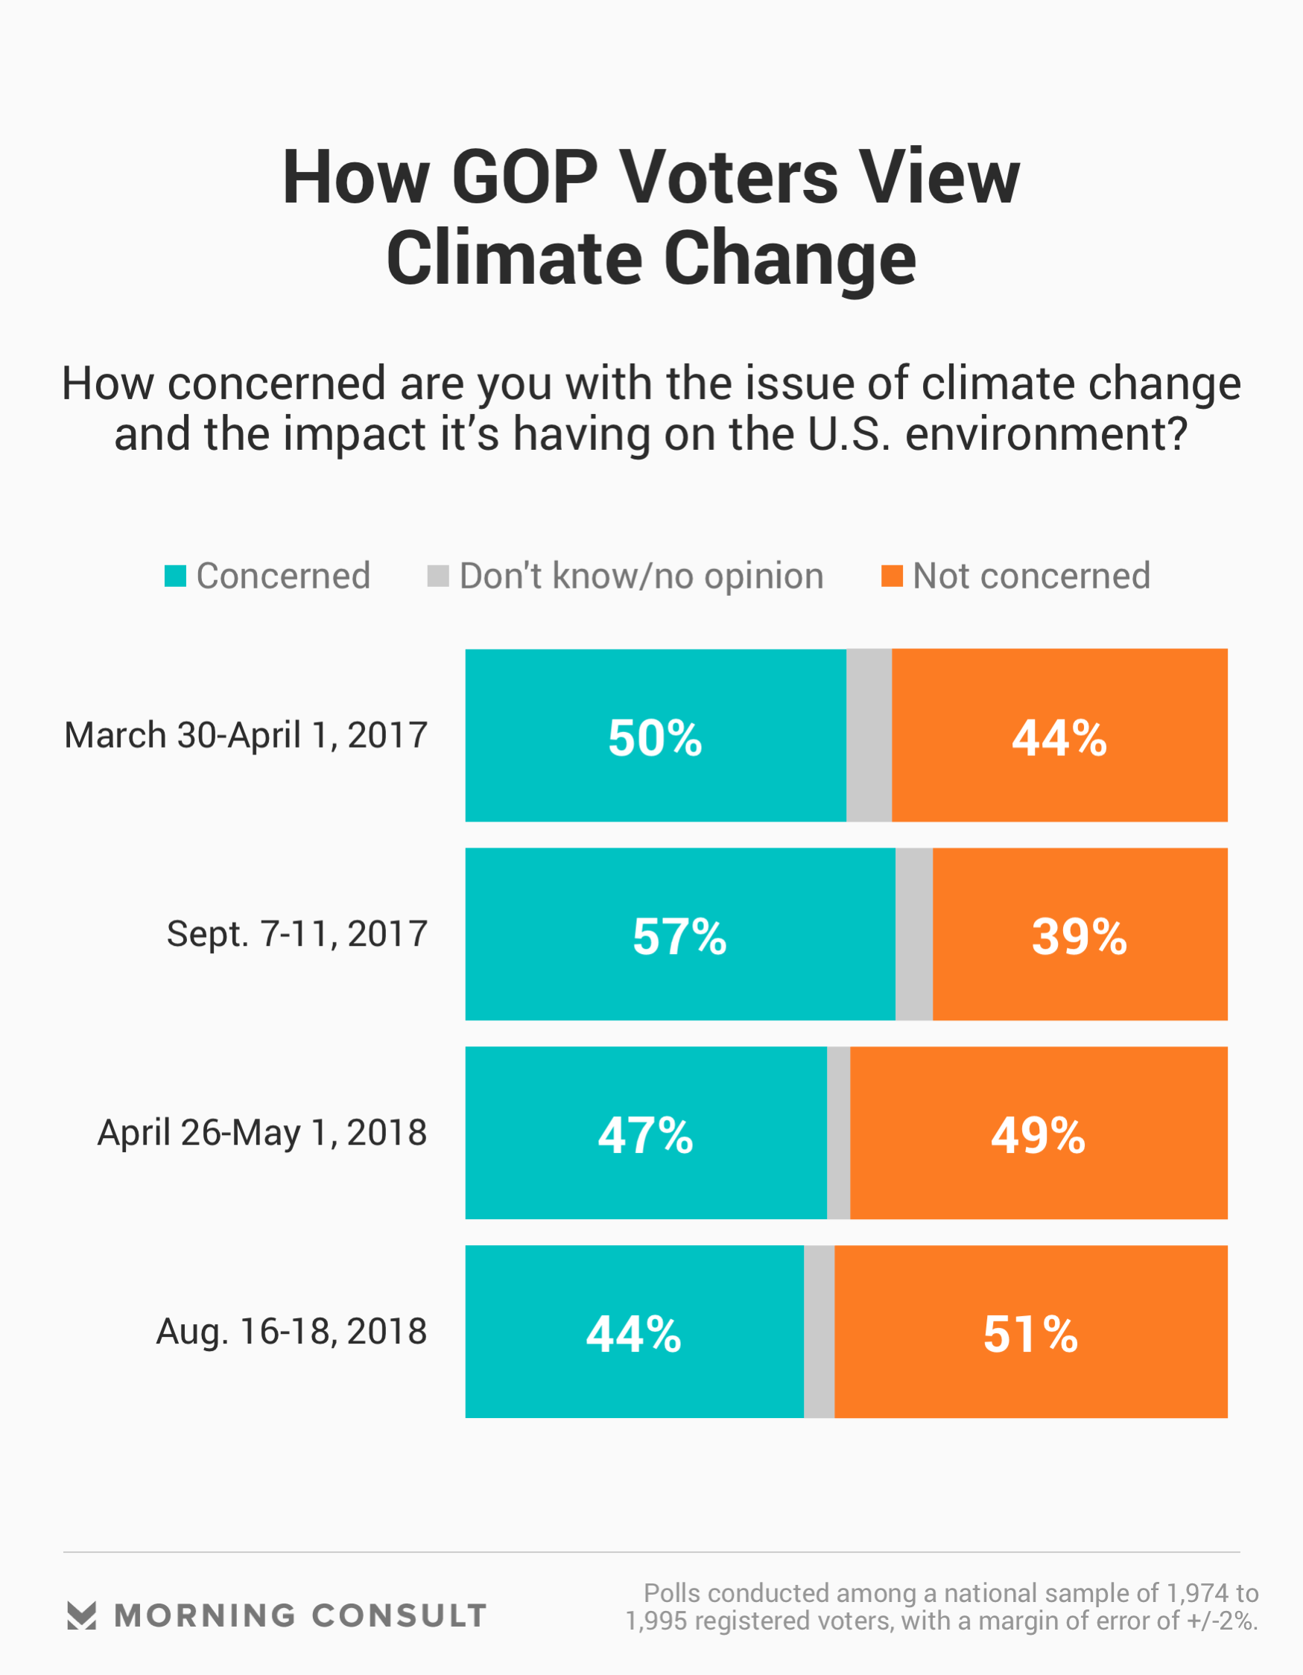
Task: Select the 49% Not concerned bar segment
Action: pyautogui.click(x=1039, y=1133)
